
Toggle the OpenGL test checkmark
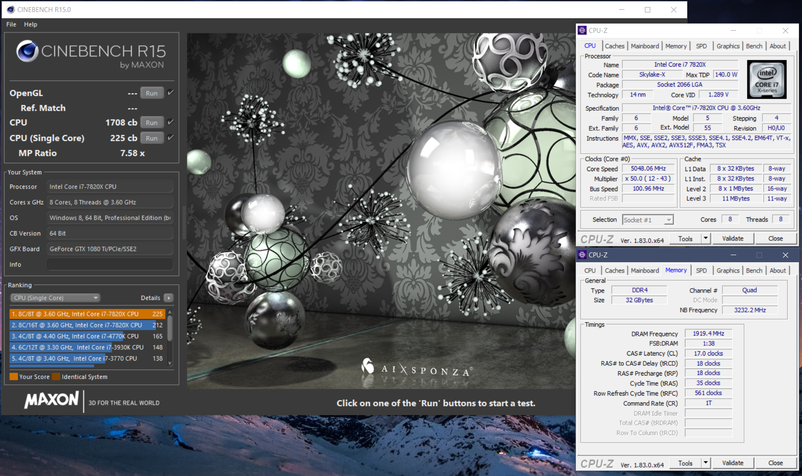click(x=170, y=92)
